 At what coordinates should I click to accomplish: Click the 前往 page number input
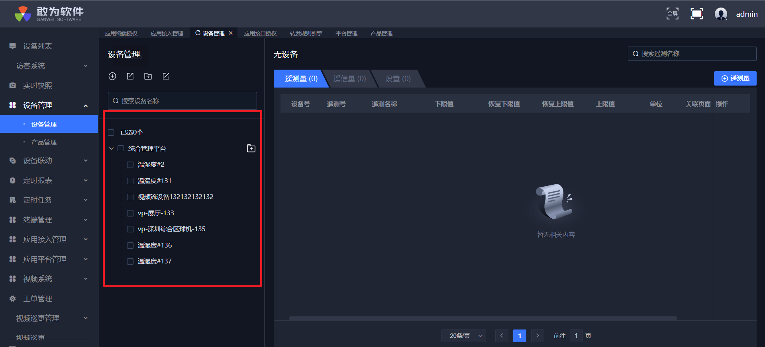(x=576, y=336)
